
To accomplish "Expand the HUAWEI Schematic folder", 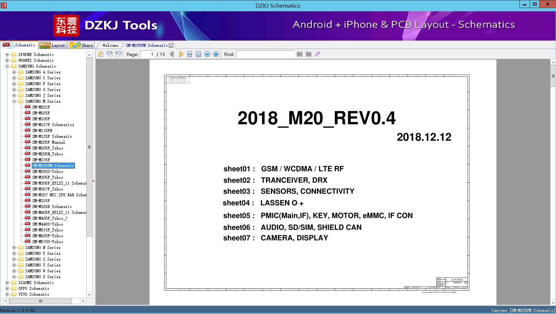I will 7,60.
